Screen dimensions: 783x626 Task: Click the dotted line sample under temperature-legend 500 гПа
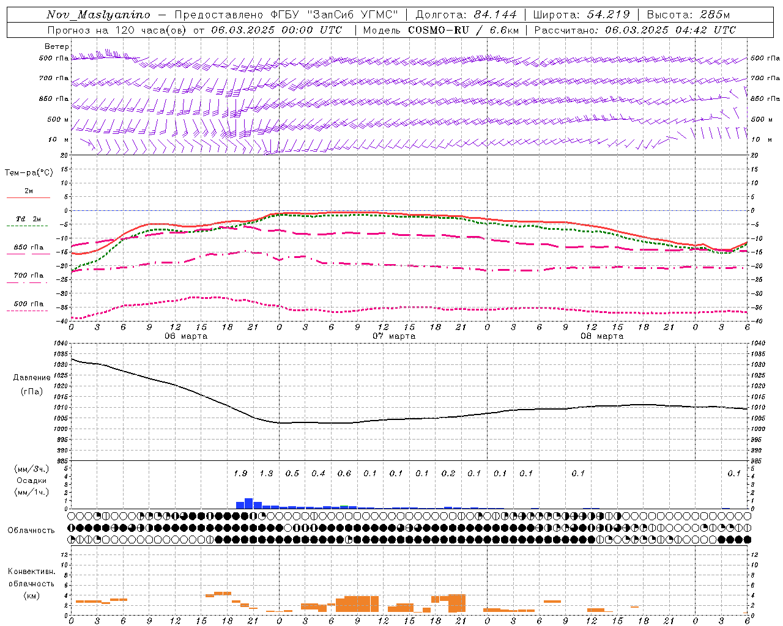point(27,311)
